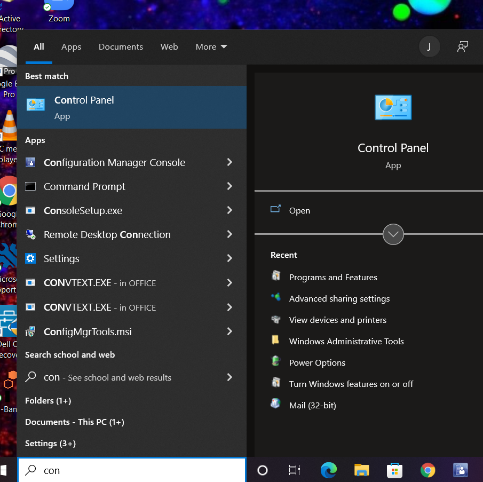Select the All search tab
Image resolution: width=483 pixels, height=482 pixels.
pos(39,47)
